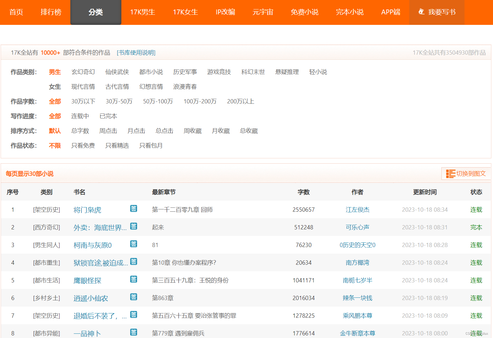This screenshot has width=493, height=338.
Task: Open the author 江左俊杰 page
Action: coord(358,210)
